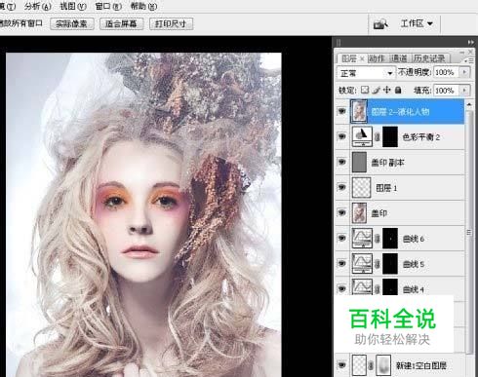Click the layers panel scrollbar thumb
478x377 pixels.
469,232
